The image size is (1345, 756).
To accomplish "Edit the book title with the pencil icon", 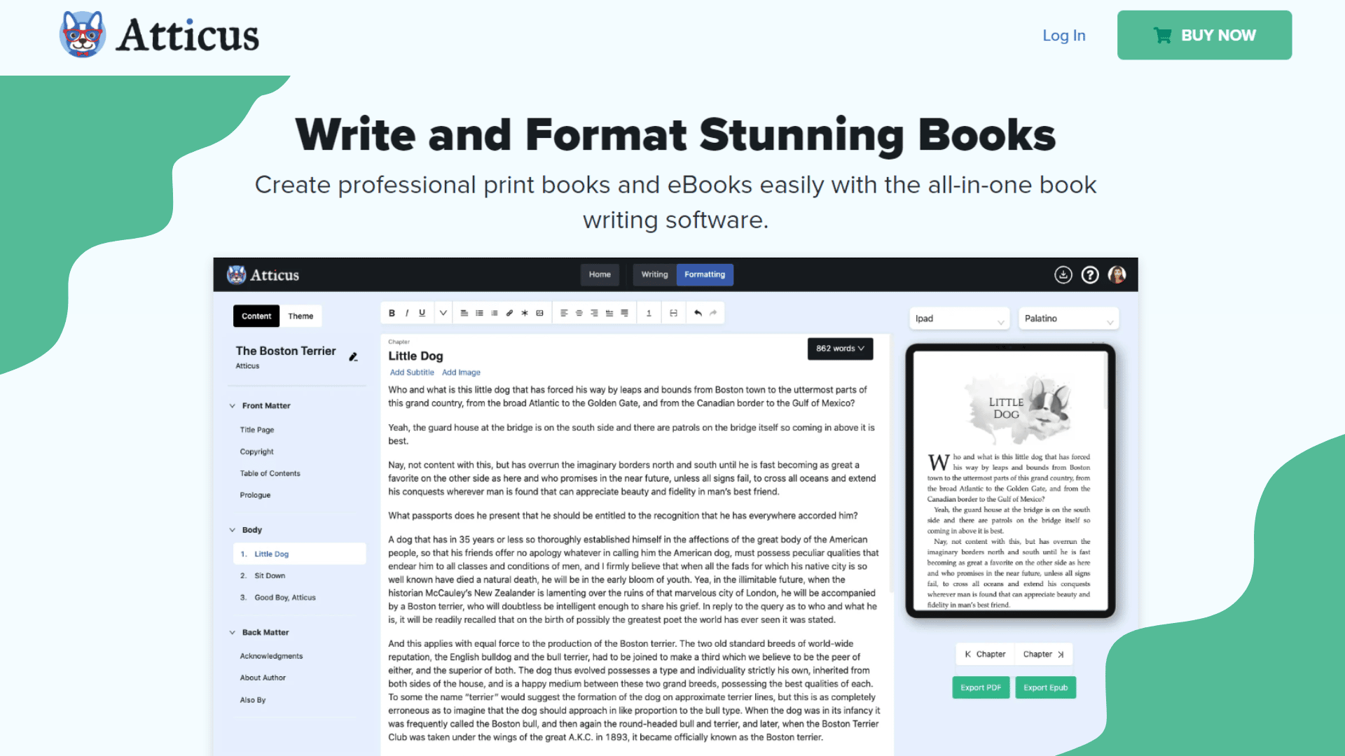I will click(x=353, y=357).
